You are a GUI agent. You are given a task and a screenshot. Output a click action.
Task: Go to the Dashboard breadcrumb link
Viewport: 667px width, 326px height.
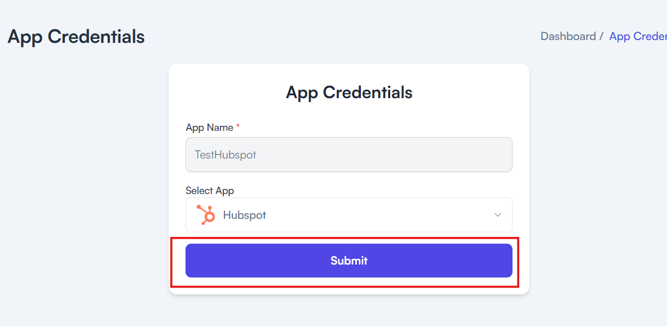coord(568,36)
